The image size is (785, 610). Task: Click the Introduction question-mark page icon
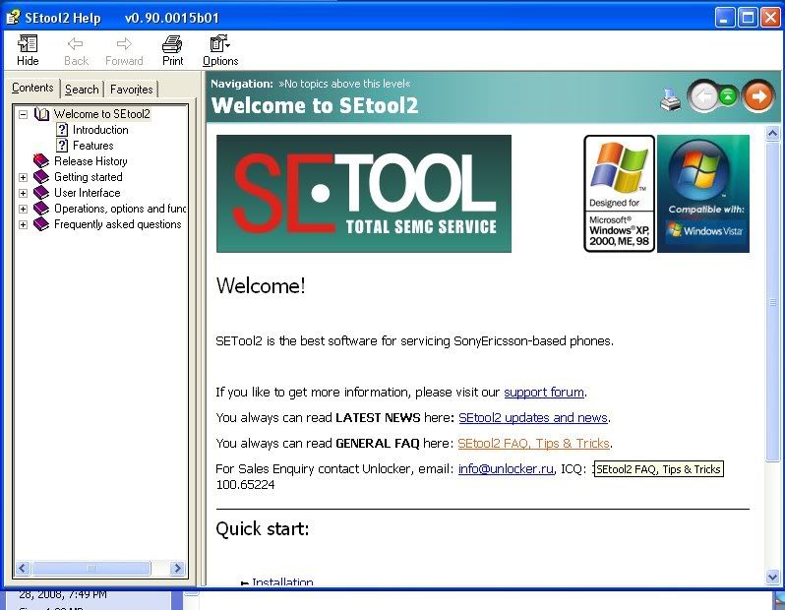[62, 130]
